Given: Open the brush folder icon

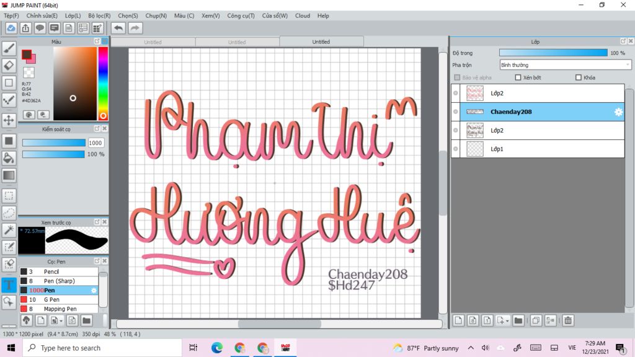Looking at the screenshot, I should [86, 320].
